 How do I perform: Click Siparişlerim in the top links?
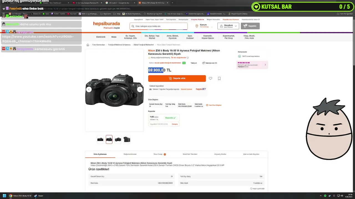pyautogui.click(x=138, y=20)
